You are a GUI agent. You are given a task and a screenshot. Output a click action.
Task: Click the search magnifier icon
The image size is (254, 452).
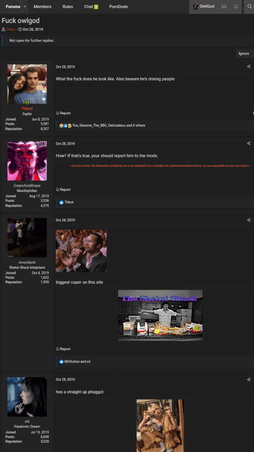click(x=249, y=7)
